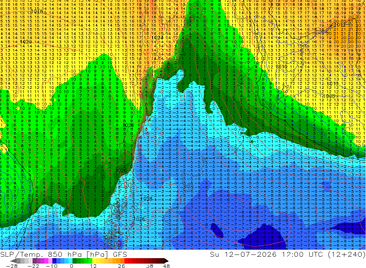Viewport: 366px width, 268px height.
Task: Click the -22 legend value
Action: (33, 266)
